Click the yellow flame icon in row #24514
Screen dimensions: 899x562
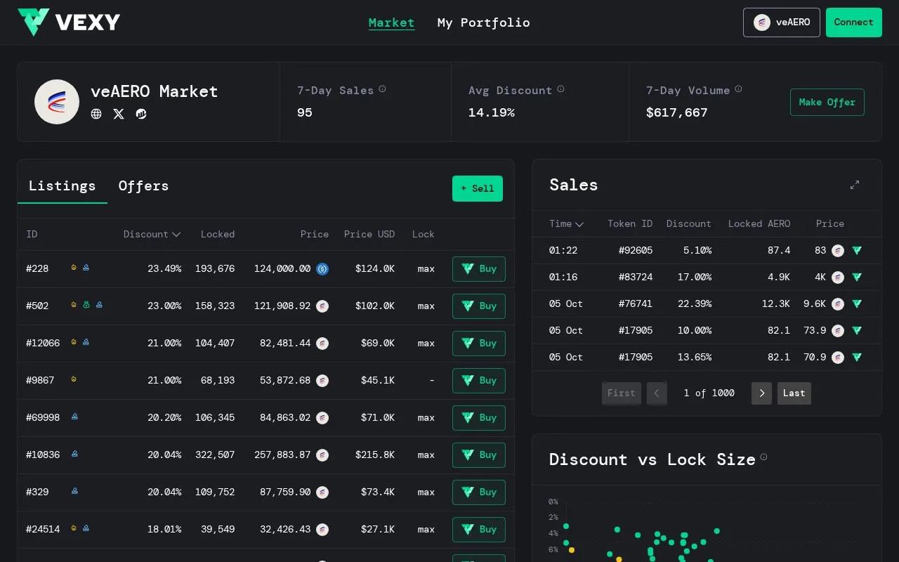coord(74,528)
